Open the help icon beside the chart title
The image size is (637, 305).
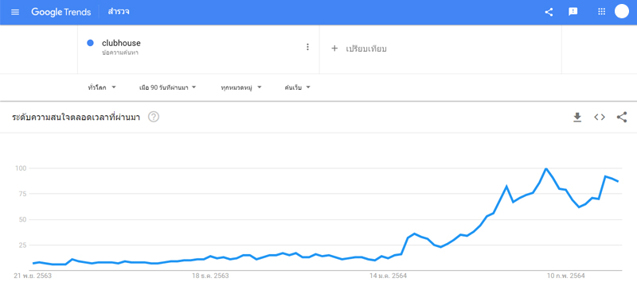point(154,117)
